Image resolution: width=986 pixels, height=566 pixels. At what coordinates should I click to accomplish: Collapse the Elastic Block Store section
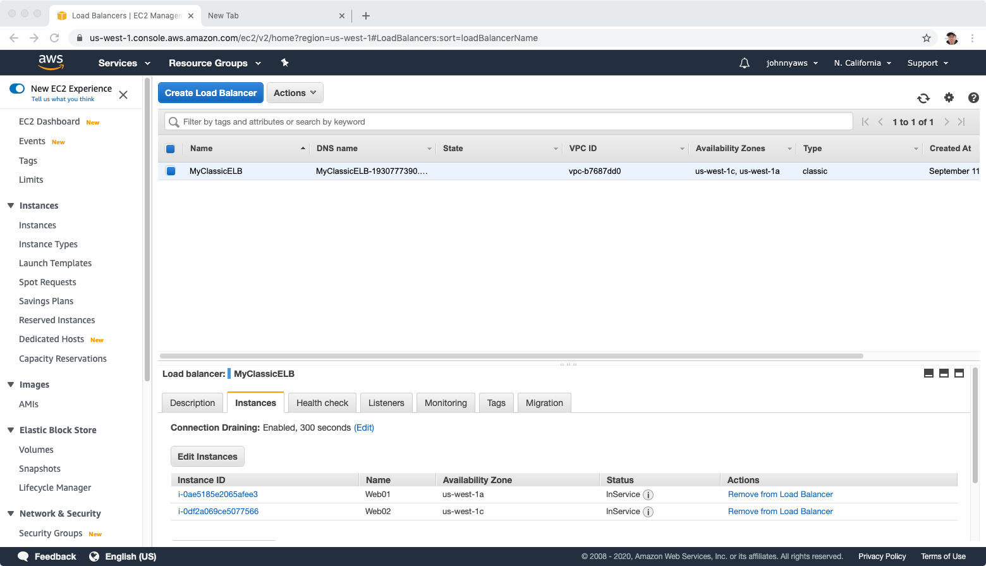pos(11,430)
